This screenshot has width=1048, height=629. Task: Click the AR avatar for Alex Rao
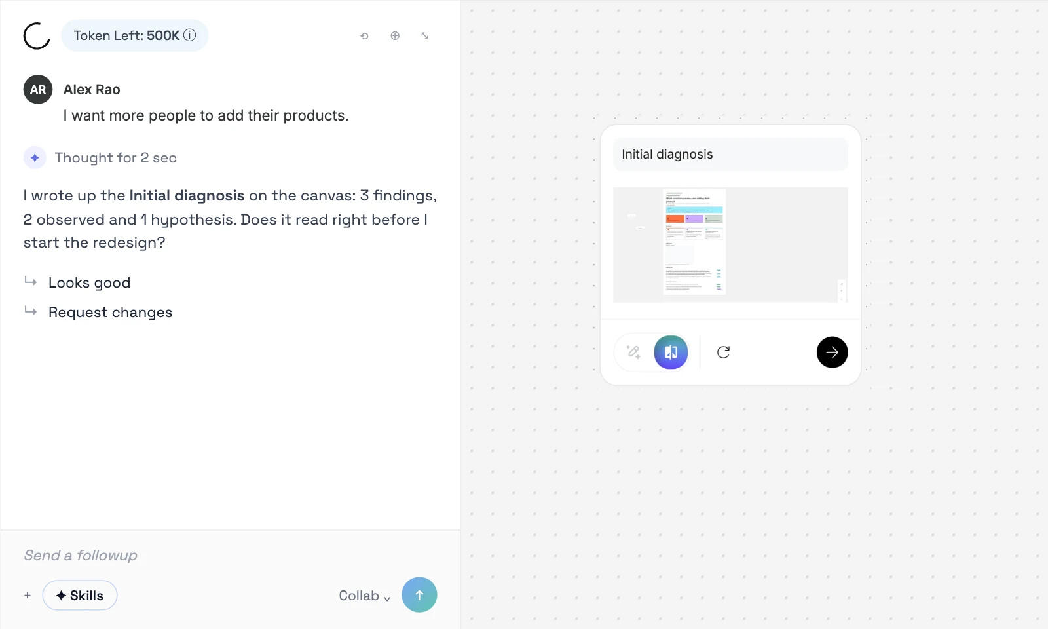pos(38,90)
